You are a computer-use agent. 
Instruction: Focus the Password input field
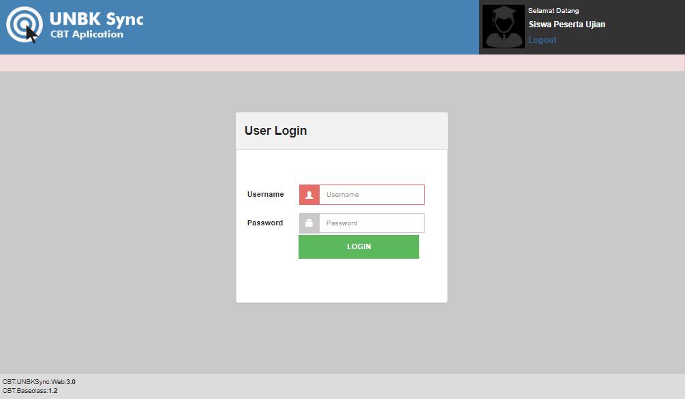(x=371, y=223)
